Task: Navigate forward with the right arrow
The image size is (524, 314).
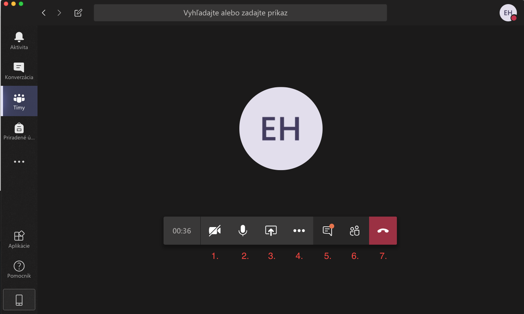Action: click(x=59, y=13)
